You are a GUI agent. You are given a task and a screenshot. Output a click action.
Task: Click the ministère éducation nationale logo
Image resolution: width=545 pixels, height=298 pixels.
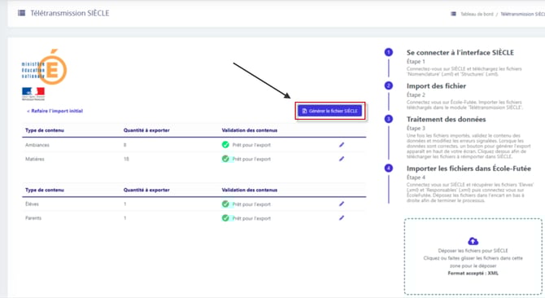click(x=44, y=67)
